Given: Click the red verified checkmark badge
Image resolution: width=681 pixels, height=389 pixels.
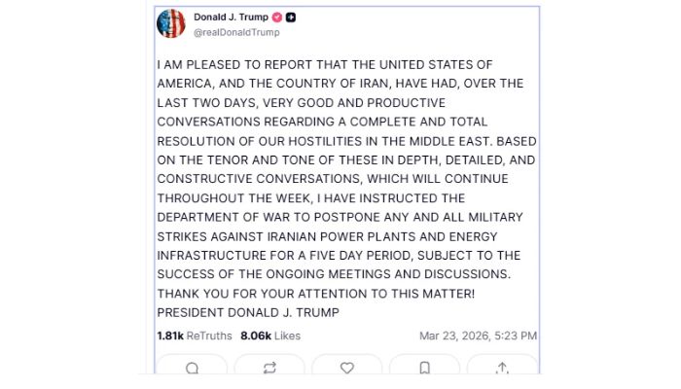Looking at the screenshot, I should (276, 18).
